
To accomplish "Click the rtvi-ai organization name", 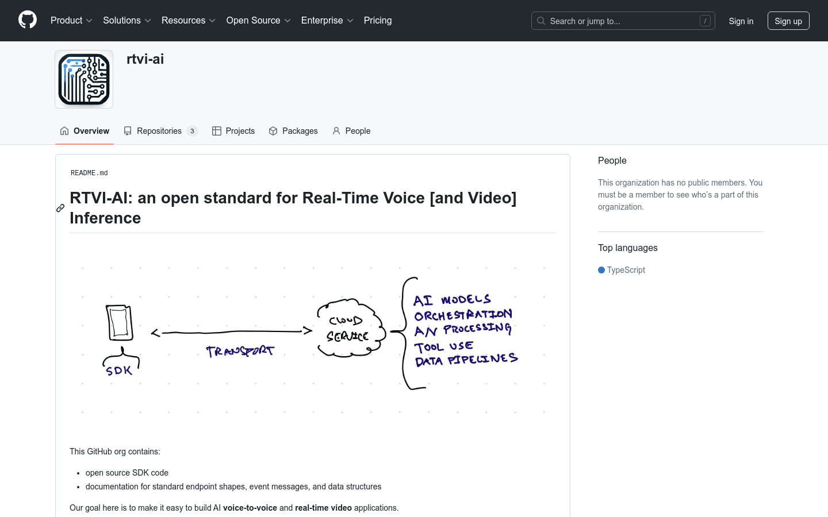I will [x=145, y=59].
